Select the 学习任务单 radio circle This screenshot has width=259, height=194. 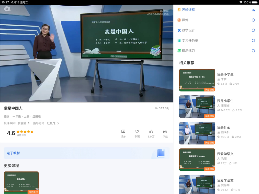[253, 41]
